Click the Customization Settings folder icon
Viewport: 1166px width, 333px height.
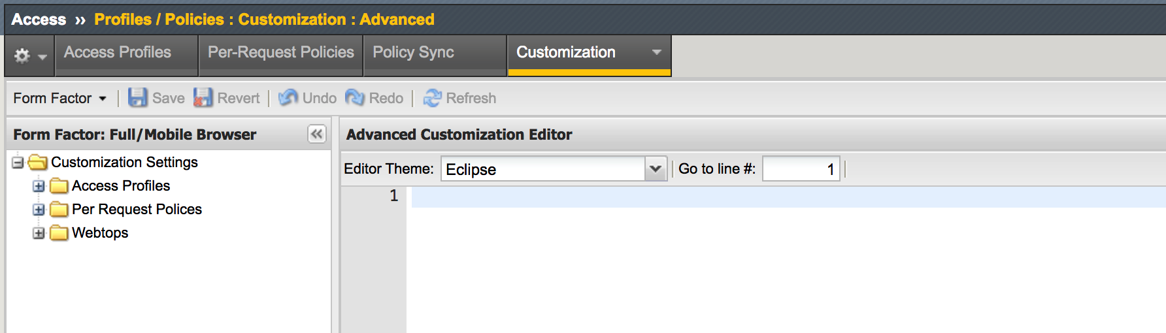(x=38, y=162)
